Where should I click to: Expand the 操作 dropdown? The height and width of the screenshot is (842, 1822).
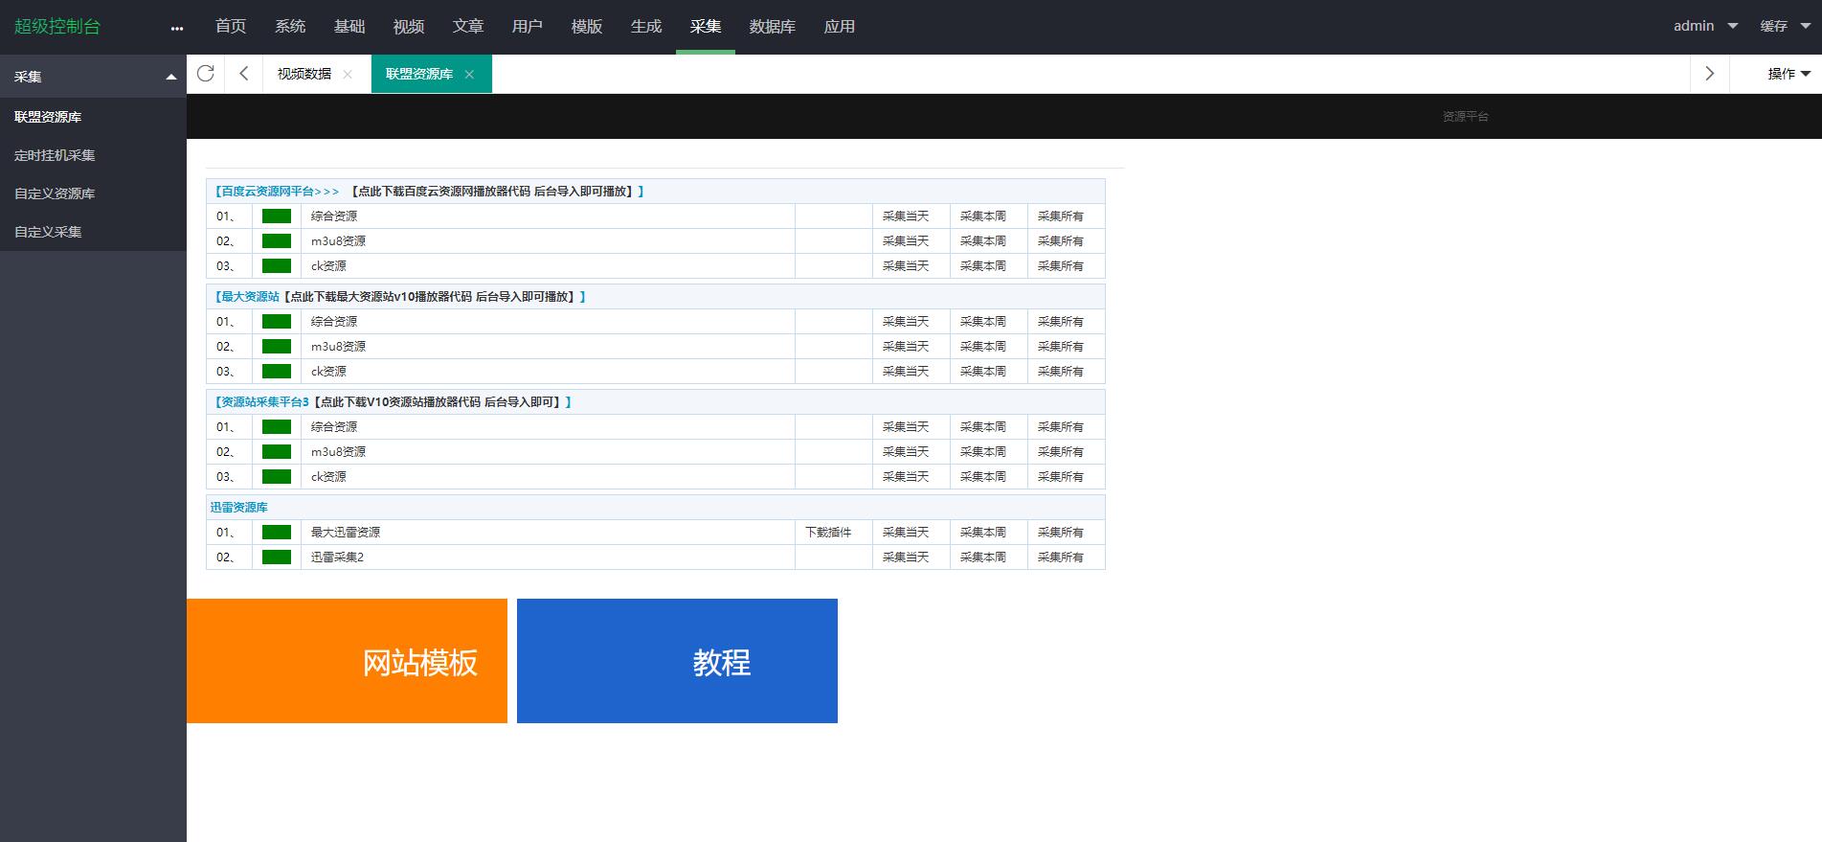1788,74
